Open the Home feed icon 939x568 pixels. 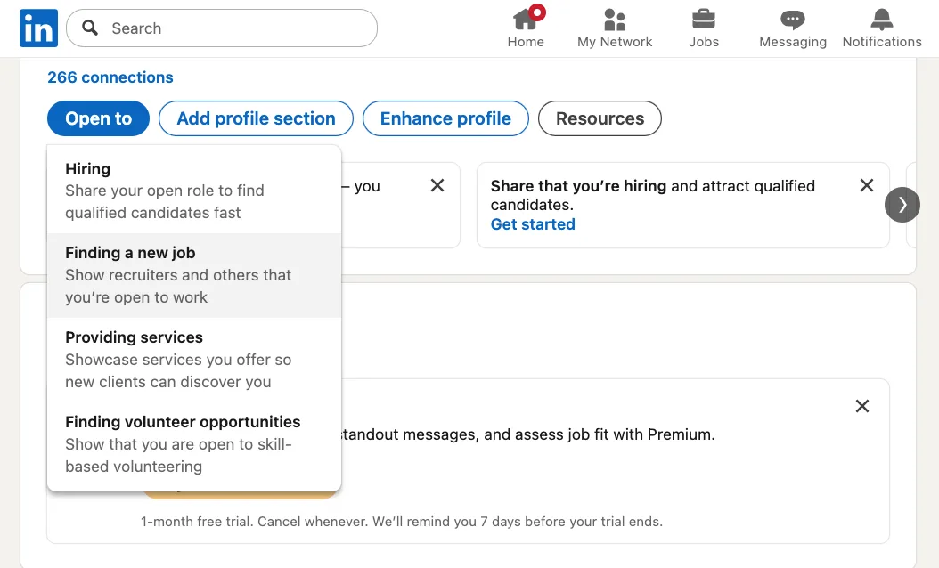point(526,20)
